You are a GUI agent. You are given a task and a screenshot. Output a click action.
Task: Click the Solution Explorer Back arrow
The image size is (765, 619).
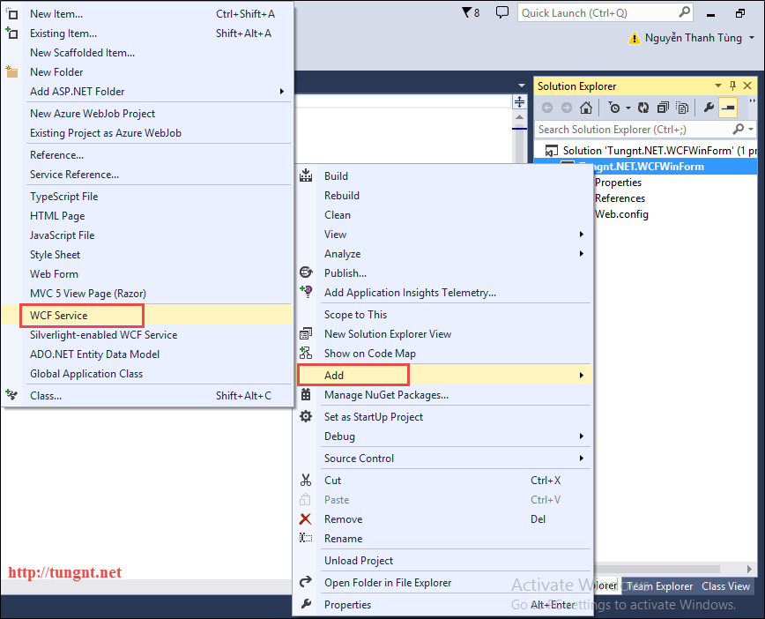click(547, 108)
